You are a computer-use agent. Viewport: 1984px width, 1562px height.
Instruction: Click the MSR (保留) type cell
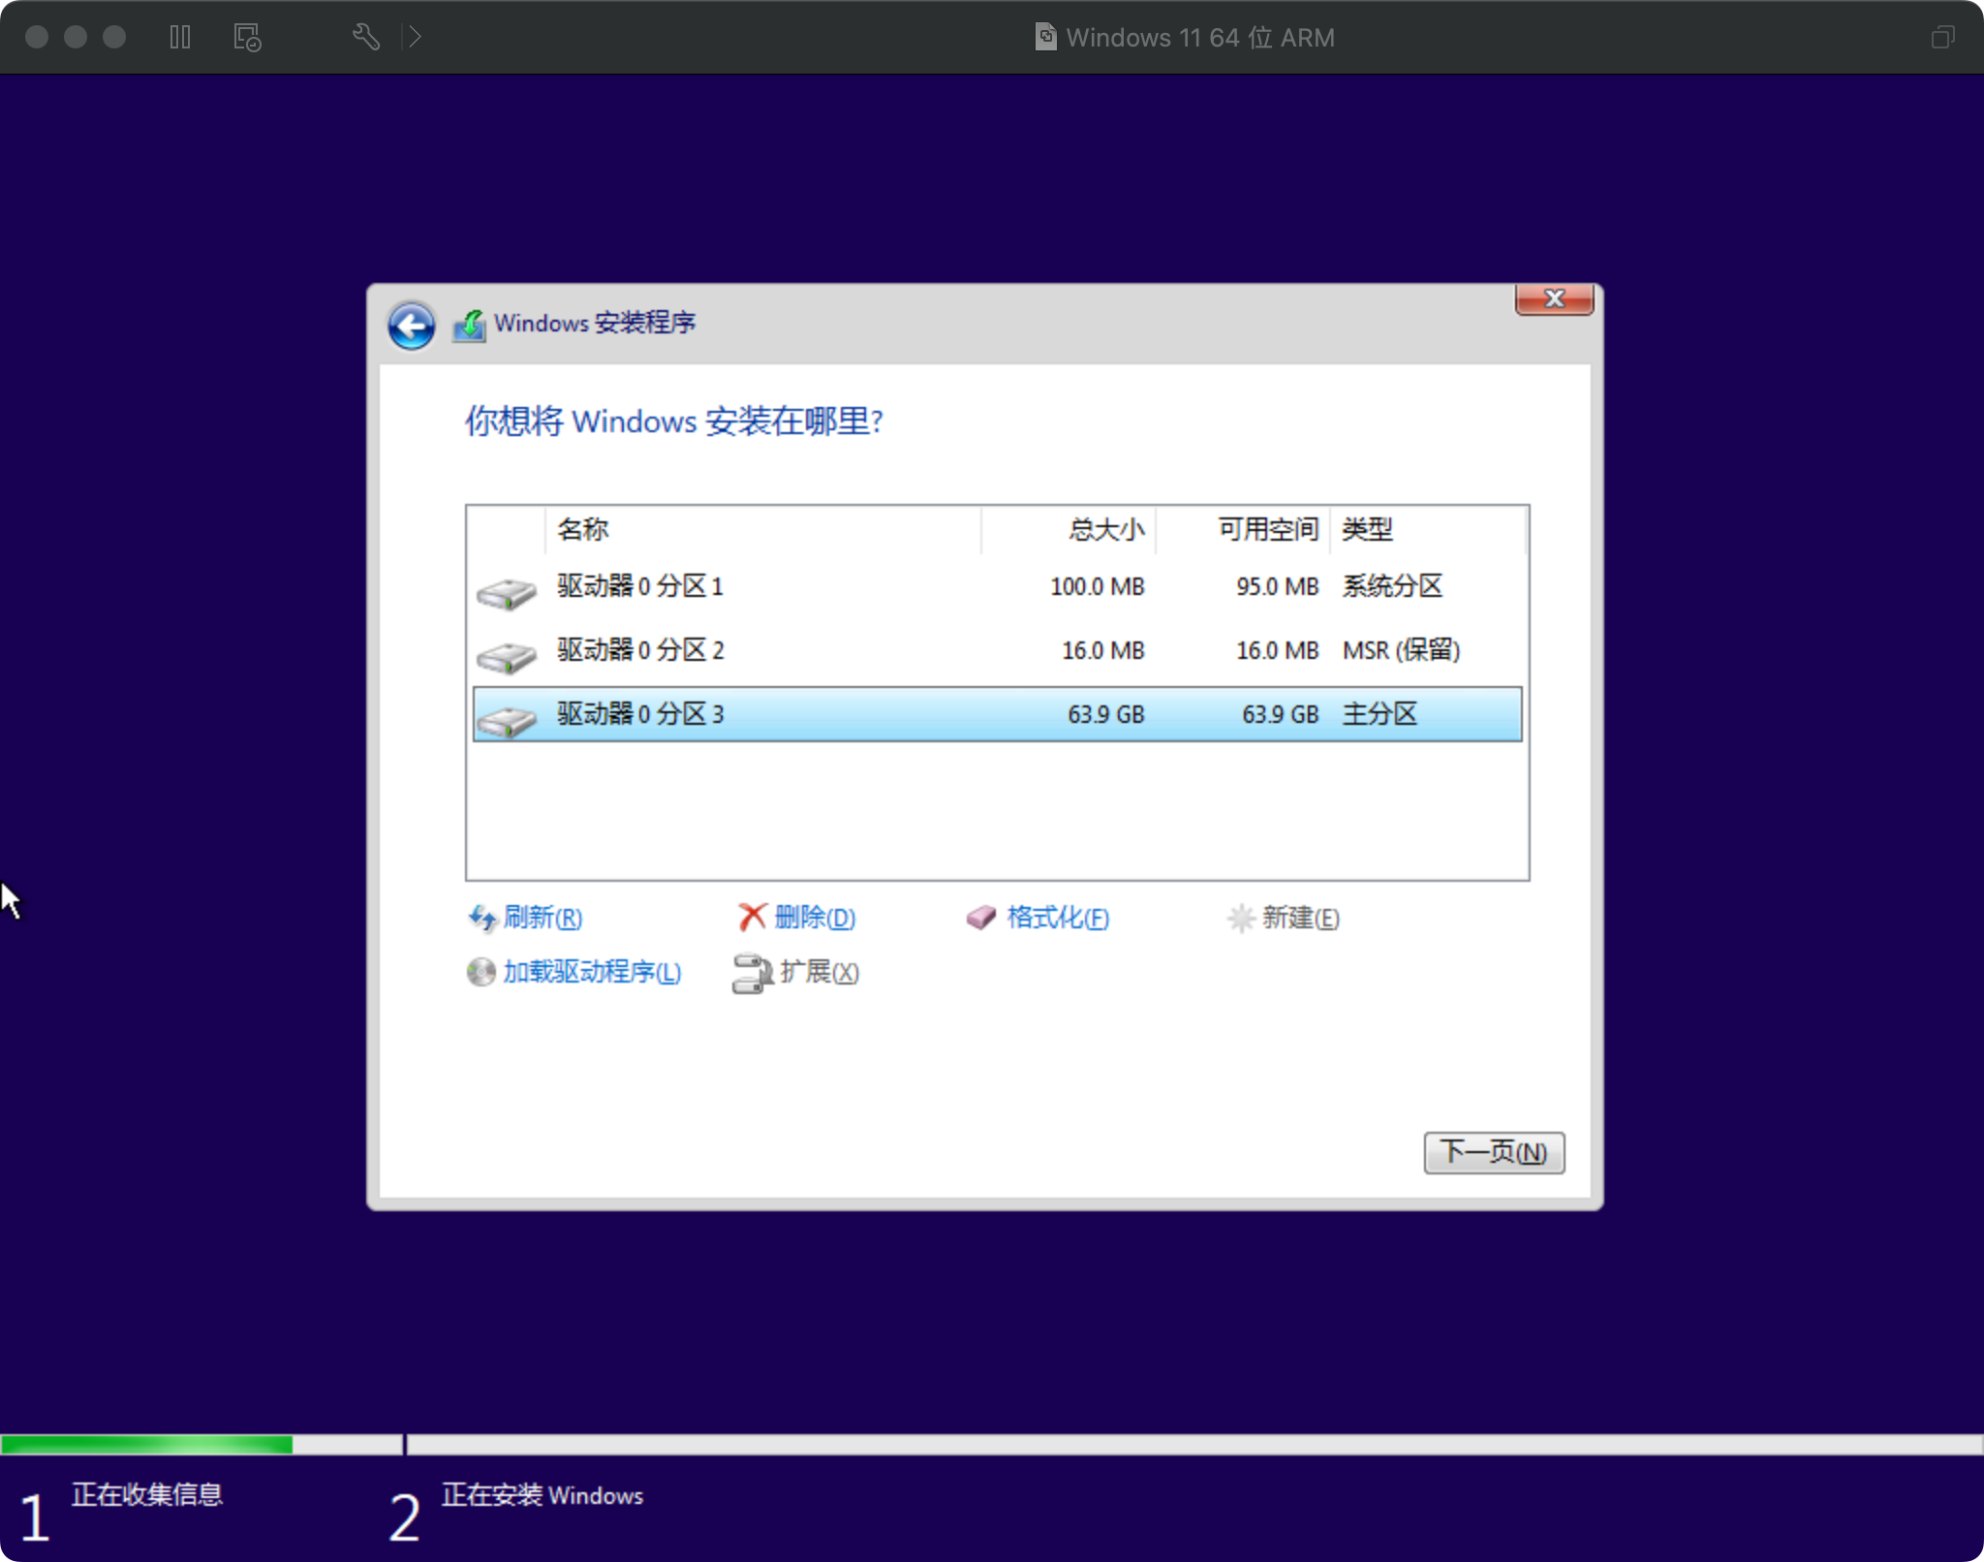click(x=1401, y=650)
